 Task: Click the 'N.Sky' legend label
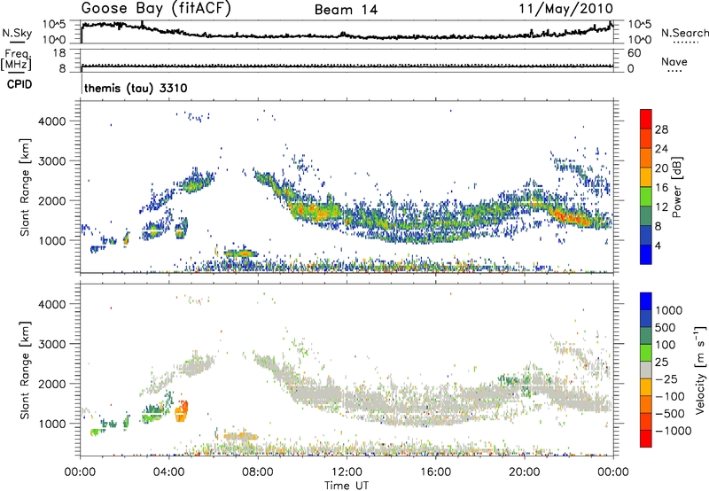17,33
